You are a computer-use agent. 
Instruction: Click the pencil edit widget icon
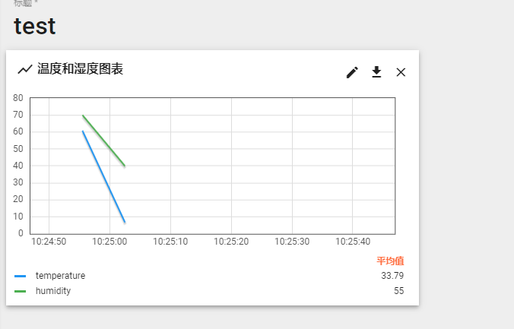[x=352, y=72]
